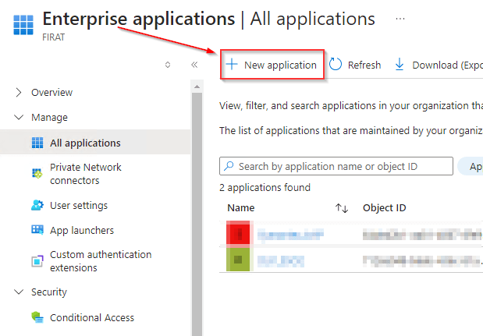Sort by Name column arrows
Viewport: 483px width, 336px height.
tap(341, 208)
